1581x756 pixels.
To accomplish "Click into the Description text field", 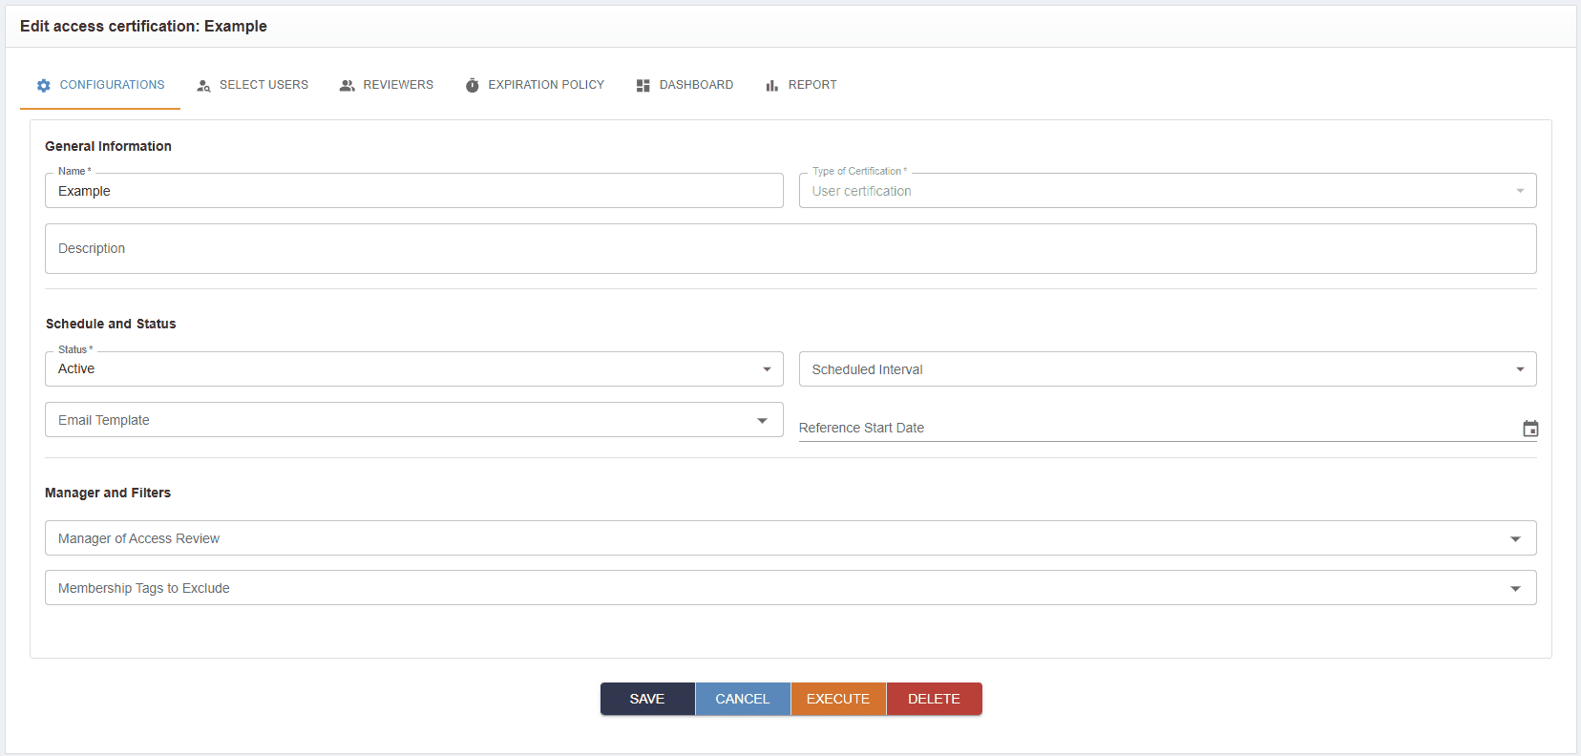I will point(790,249).
